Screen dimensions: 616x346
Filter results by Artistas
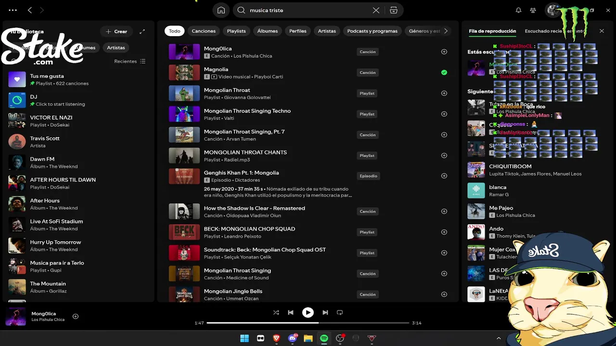point(327,31)
